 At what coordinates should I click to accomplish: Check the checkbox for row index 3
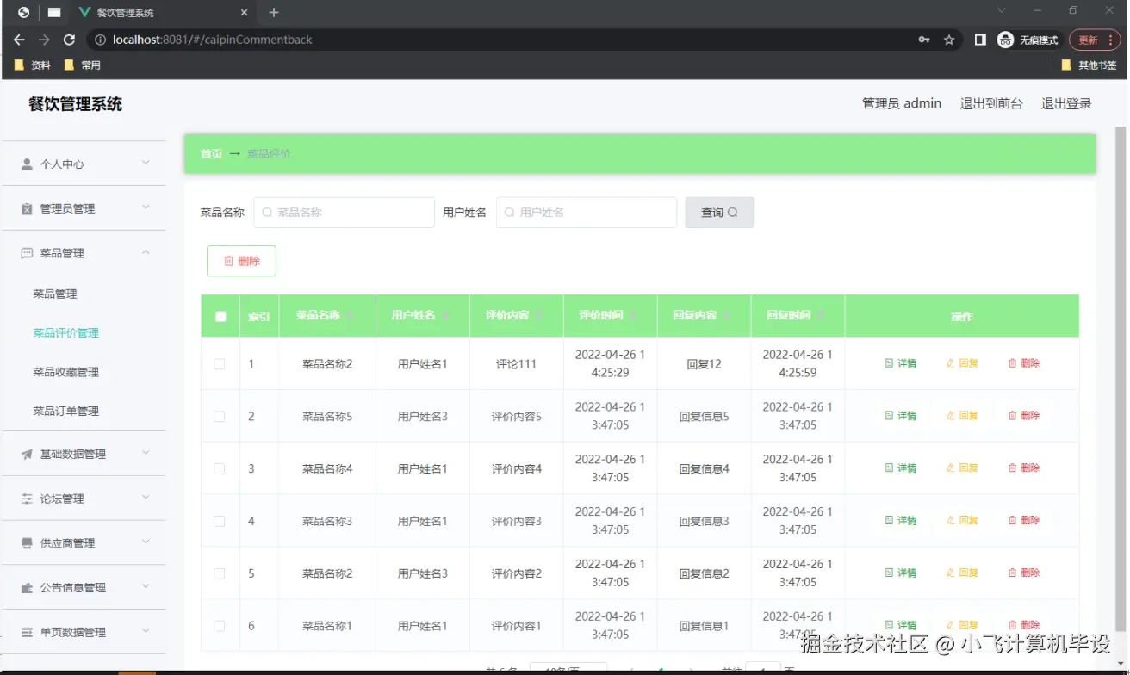tap(219, 469)
